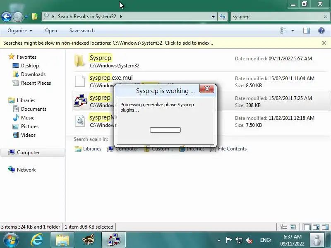Change your view icon in toolbar
Image resolution: width=331 pixels, height=248 pixels.
[283, 31]
